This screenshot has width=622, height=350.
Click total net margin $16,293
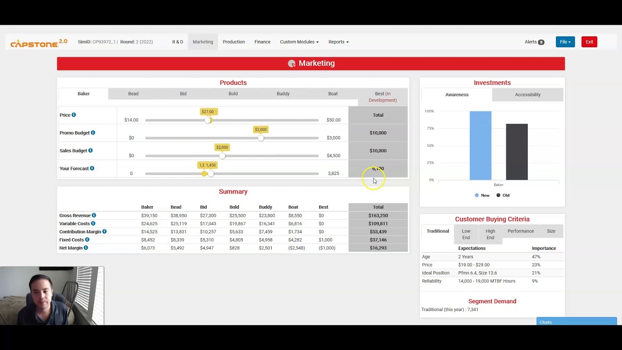[x=378, y=248]
